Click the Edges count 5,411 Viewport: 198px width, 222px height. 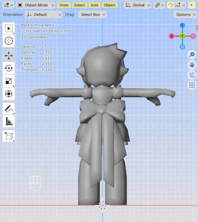click(x=47, y=58)
